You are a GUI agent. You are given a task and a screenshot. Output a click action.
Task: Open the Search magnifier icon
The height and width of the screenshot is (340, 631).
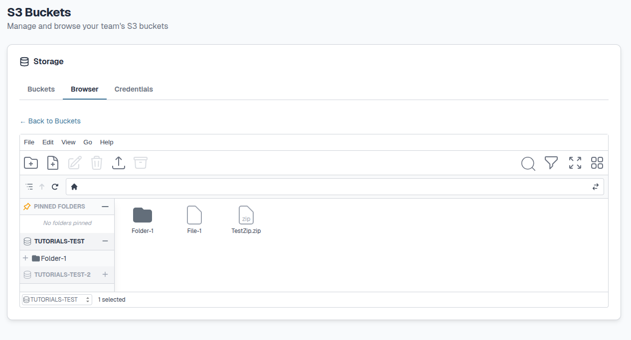528,163
